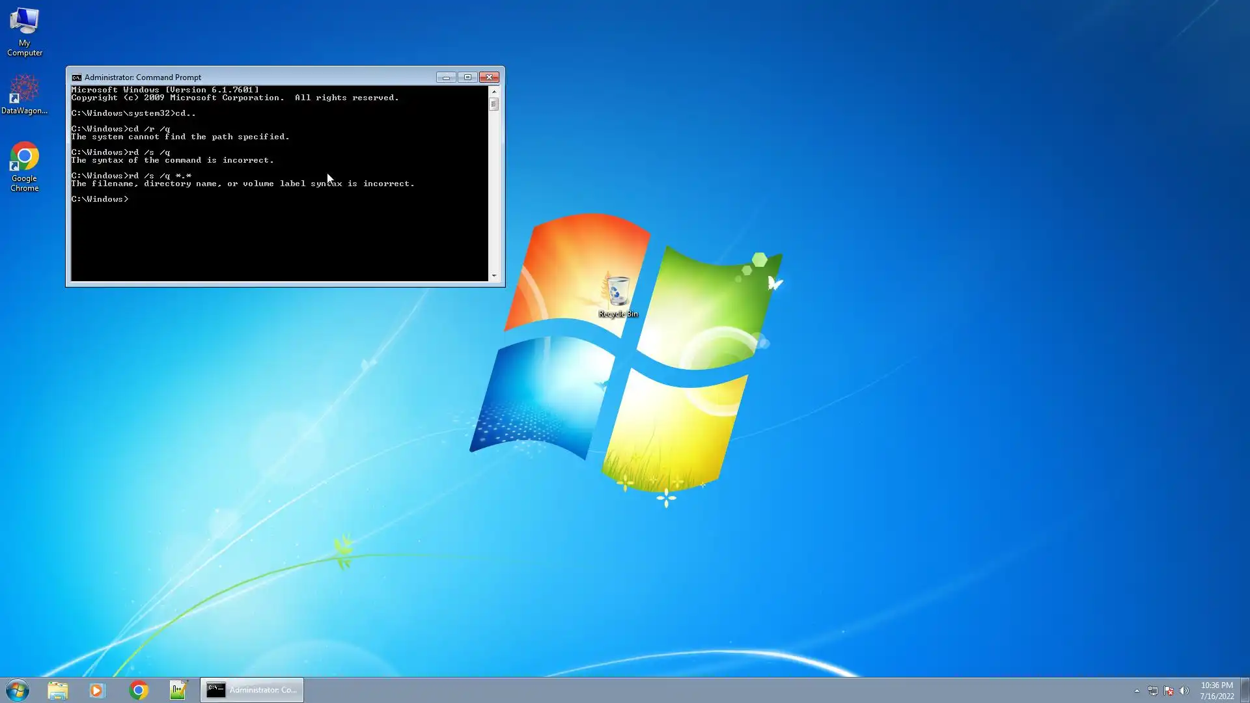Click the Administrator Command Prompt taskbar button
The width and height of the screenshot is (1250, 703).
tap(252, 690)
